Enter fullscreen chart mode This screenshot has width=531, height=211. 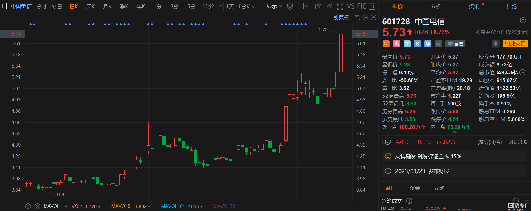coord(340,6)
